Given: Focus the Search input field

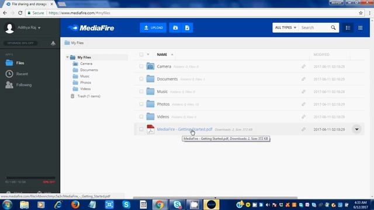Looking at the screenshot, I should [314, 27].
